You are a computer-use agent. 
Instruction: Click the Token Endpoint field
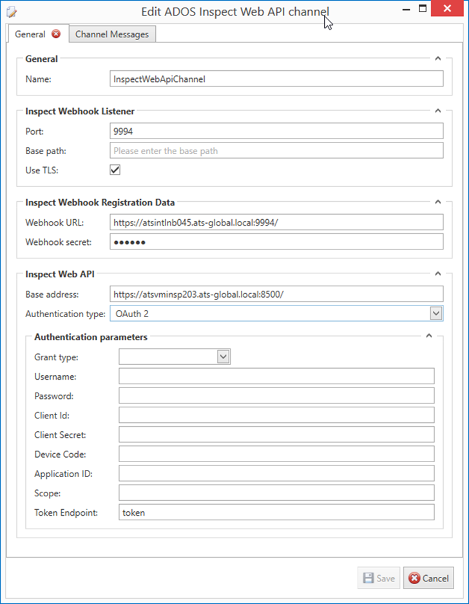click(x=276, y=512)
